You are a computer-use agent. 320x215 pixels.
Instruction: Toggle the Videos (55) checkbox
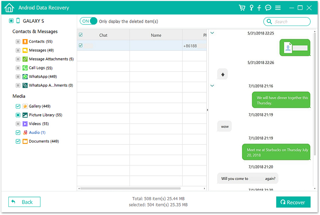pos(18,124)
